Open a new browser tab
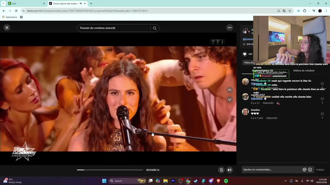330x185 pixels. [91, 4]
